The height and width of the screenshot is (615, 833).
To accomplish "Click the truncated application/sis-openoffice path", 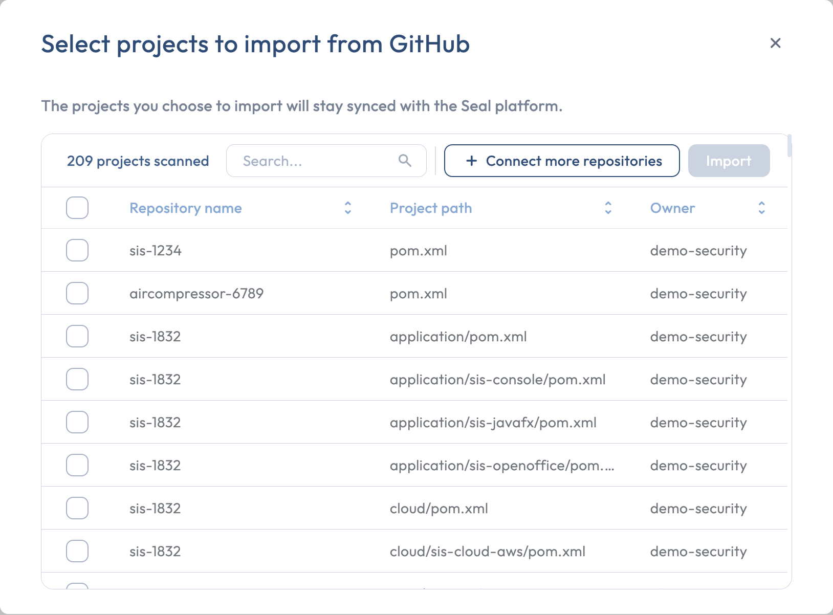I will click(x=502, y=466).
